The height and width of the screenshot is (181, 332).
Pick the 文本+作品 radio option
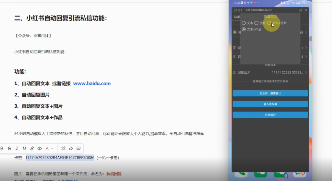(244, 29)
